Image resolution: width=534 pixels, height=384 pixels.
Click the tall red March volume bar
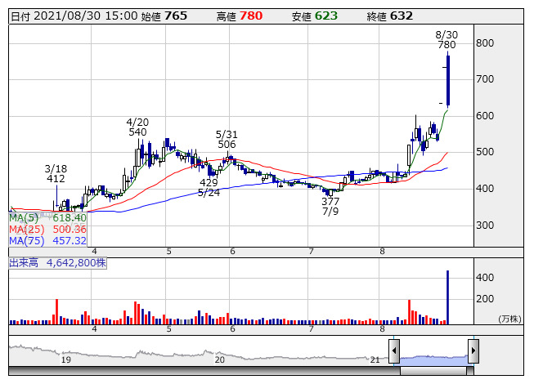pyautogui.click(x=57, y=311)
